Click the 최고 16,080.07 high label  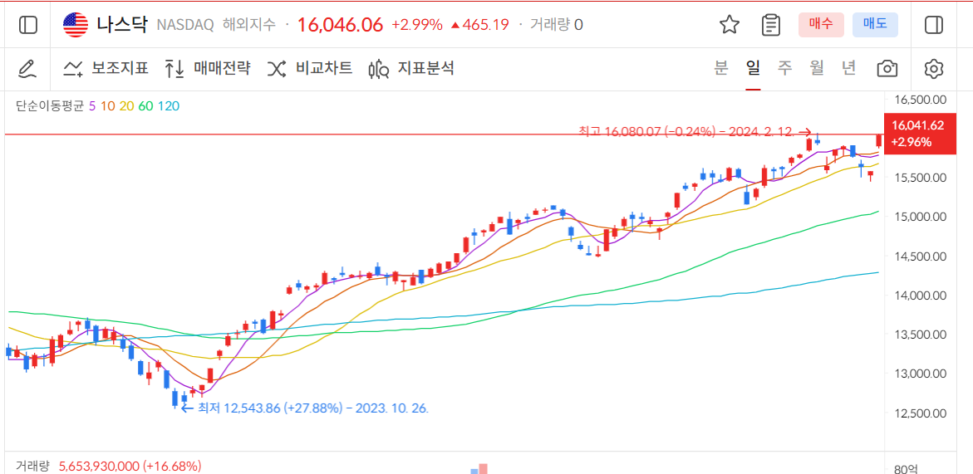[688, 131]
